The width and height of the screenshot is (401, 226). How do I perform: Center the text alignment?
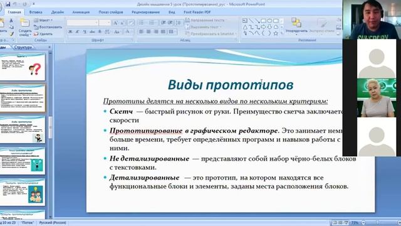(148, 32)
